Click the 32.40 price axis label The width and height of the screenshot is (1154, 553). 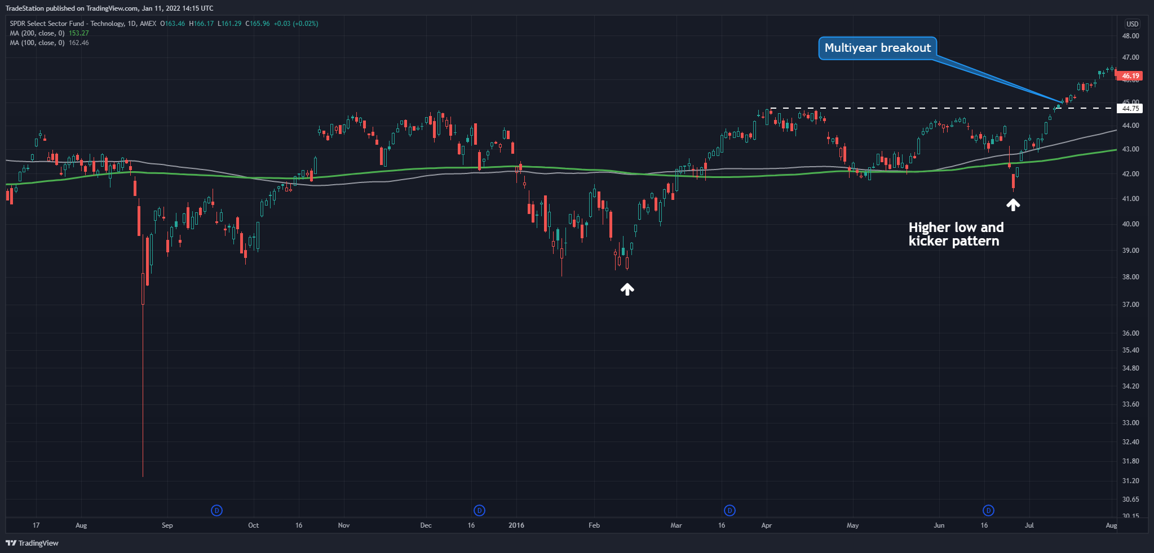coord(1130,442)
